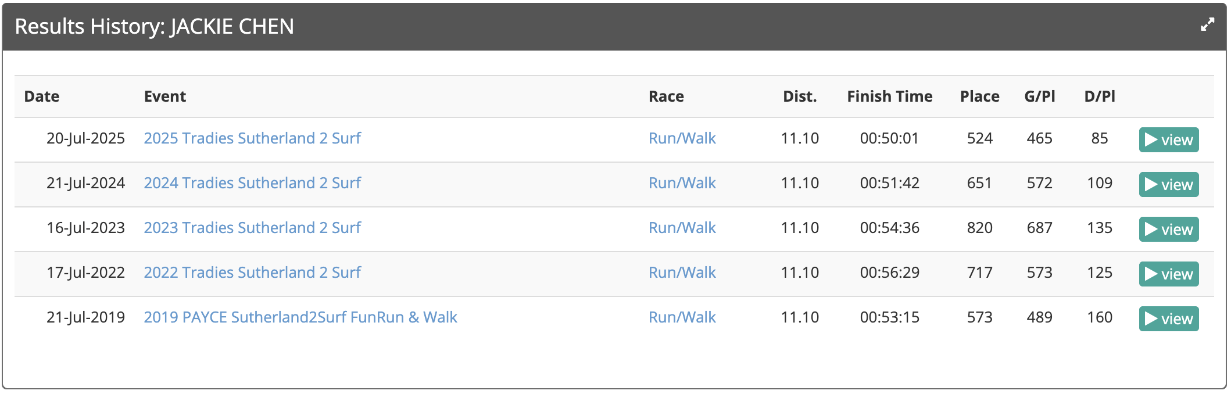The height and width of the screenshot is (394, 1231).
Task: Click Run/Walk race link for 2023
Action: (x=682, y=228)
